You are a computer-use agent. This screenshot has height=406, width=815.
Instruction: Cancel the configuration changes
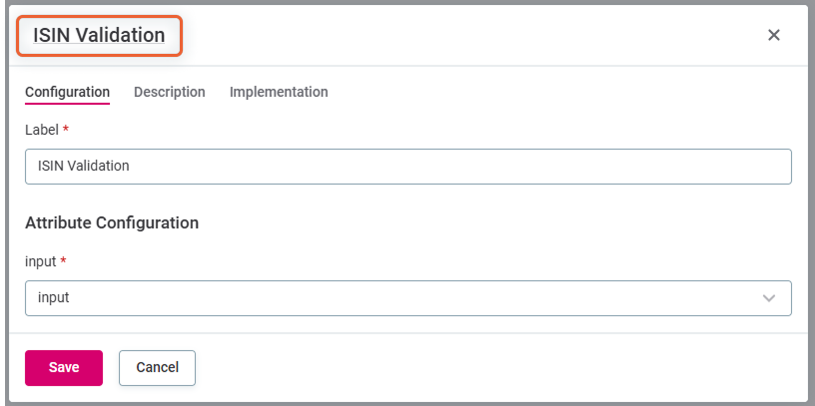coord(157,367)
